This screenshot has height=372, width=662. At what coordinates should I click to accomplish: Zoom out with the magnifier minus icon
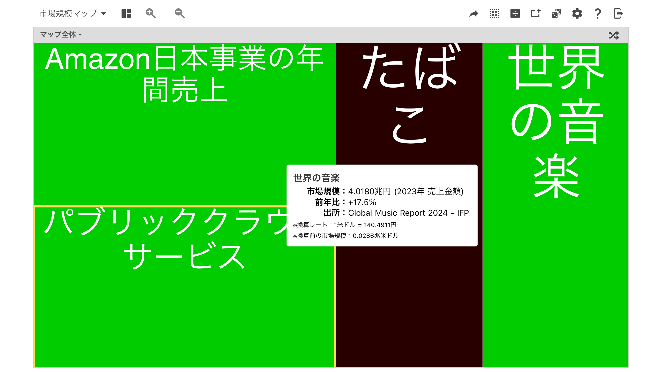click(x=180, y=13)
